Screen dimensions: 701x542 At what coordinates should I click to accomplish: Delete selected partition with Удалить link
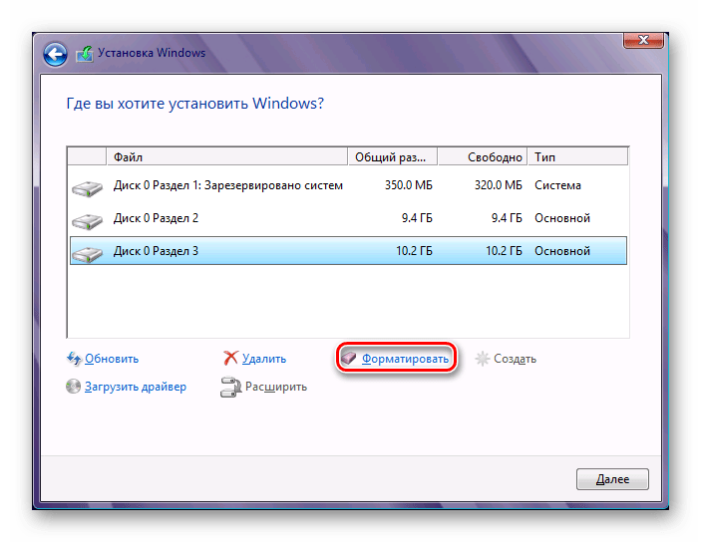(264, 359)
